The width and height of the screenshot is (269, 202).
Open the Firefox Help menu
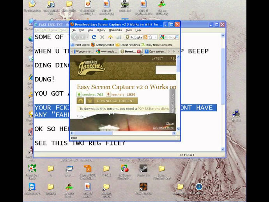point(138,30)
